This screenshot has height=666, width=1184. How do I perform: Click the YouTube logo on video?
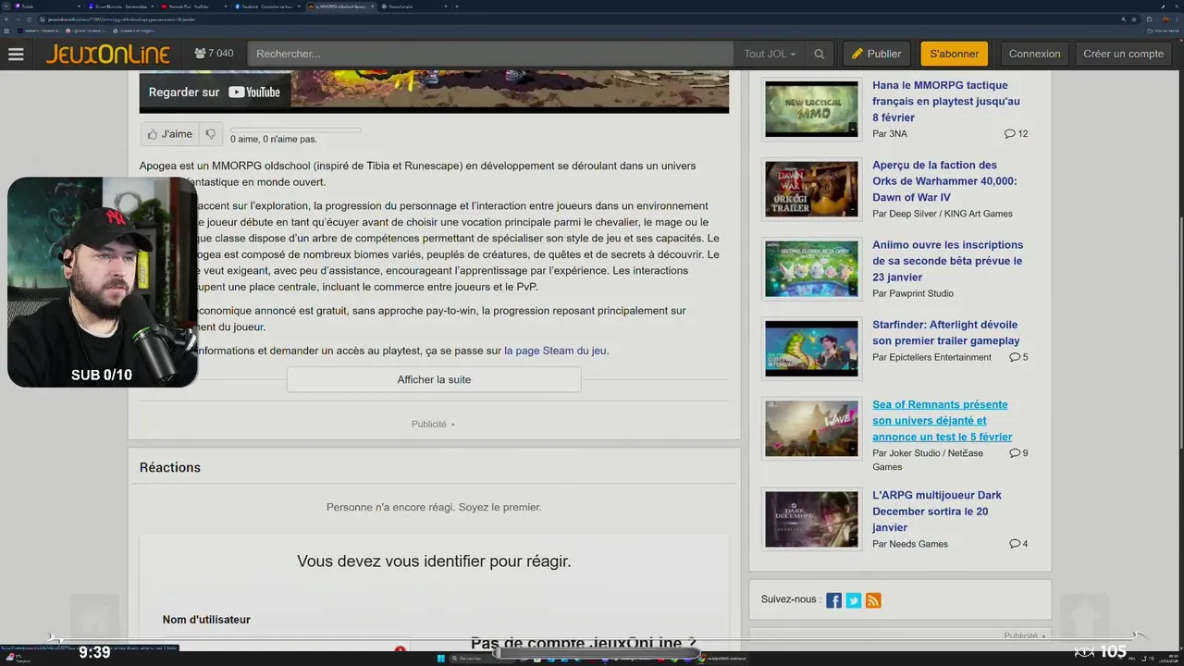pyautogui.click(x=254, y=92)
